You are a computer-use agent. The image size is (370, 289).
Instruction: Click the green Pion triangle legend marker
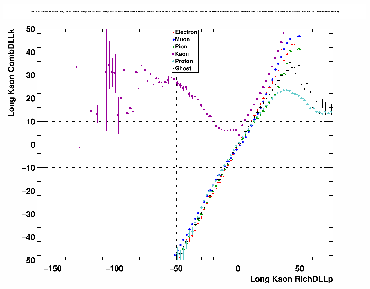click(x=173, y=47)
